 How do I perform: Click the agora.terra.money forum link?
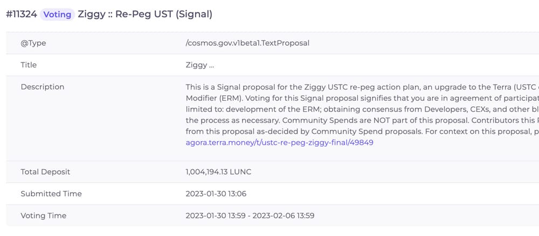coord(279,143)
